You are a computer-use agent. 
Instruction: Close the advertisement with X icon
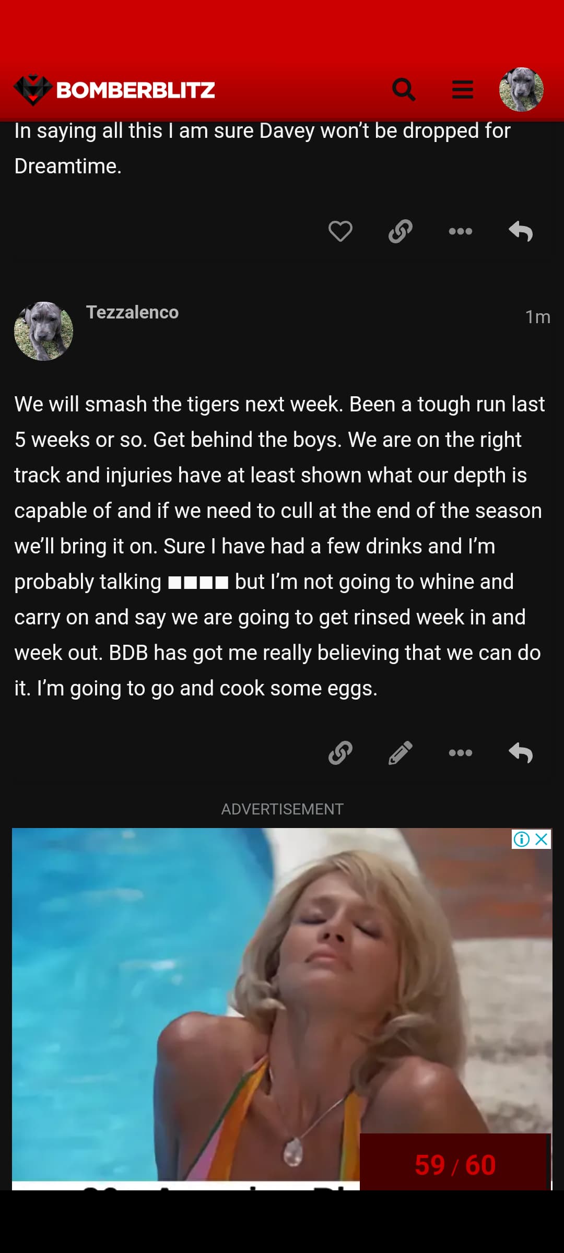[542, 839]
